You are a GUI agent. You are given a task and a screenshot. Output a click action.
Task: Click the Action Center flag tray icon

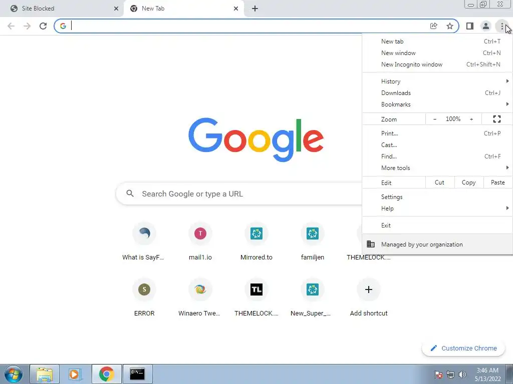438,374
